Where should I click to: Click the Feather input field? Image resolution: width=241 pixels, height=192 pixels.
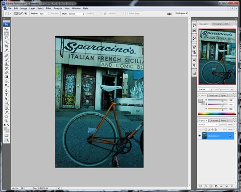tap(43, 14)
